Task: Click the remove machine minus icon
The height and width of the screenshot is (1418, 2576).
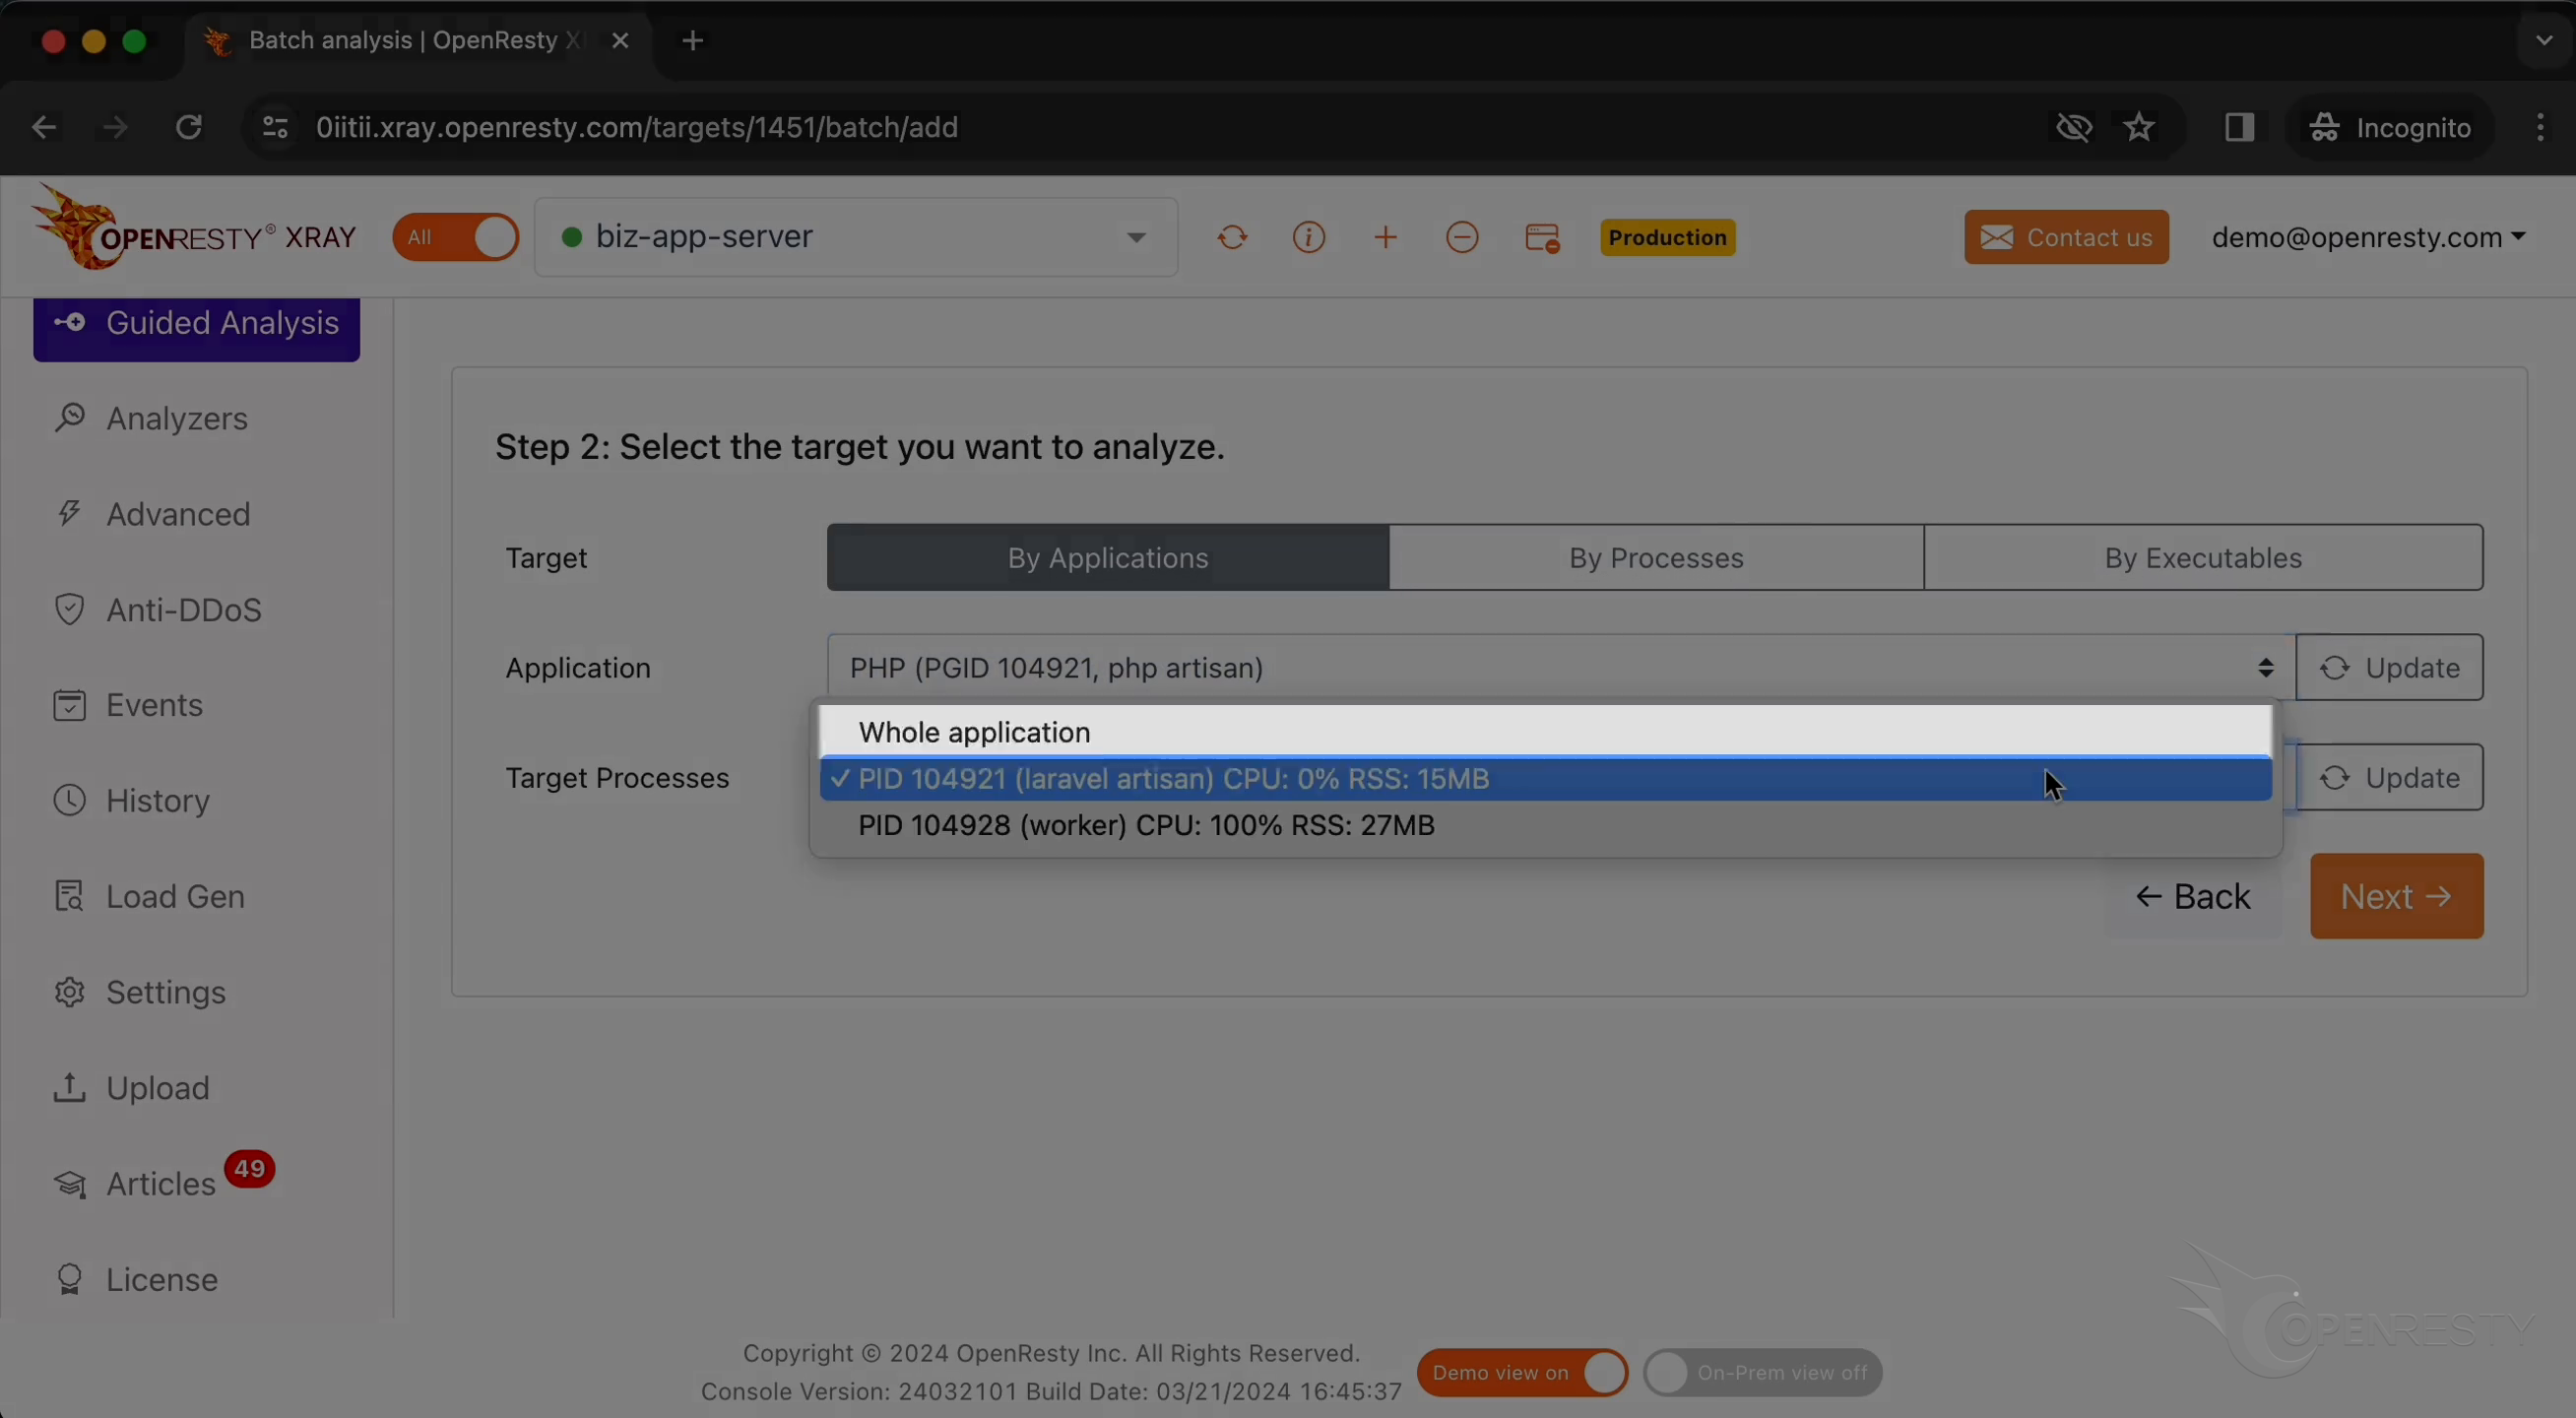Action: tap(1462, 238)
